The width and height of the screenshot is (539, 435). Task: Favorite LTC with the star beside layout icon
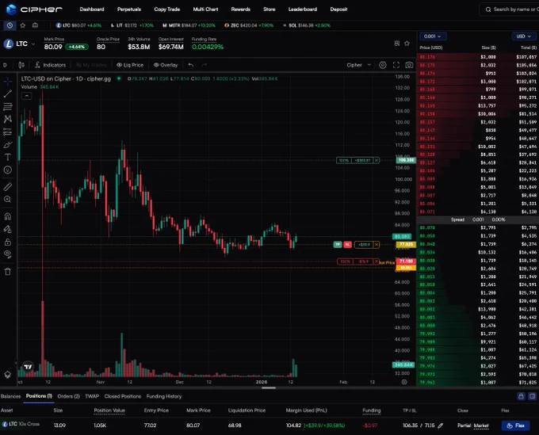pyautogui.click(x=407, y=44)
